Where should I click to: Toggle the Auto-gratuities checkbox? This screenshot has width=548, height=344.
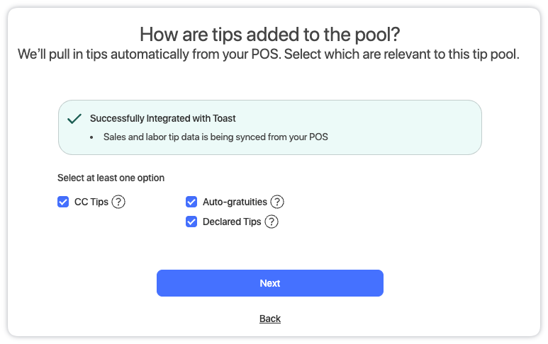point(191,202)
